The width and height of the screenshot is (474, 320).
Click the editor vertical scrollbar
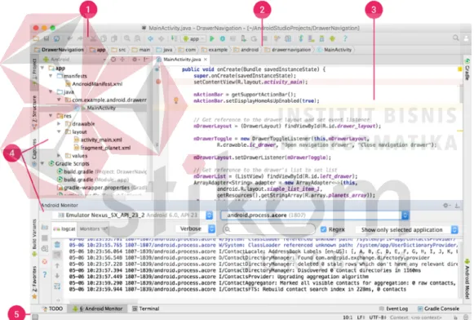461,94
